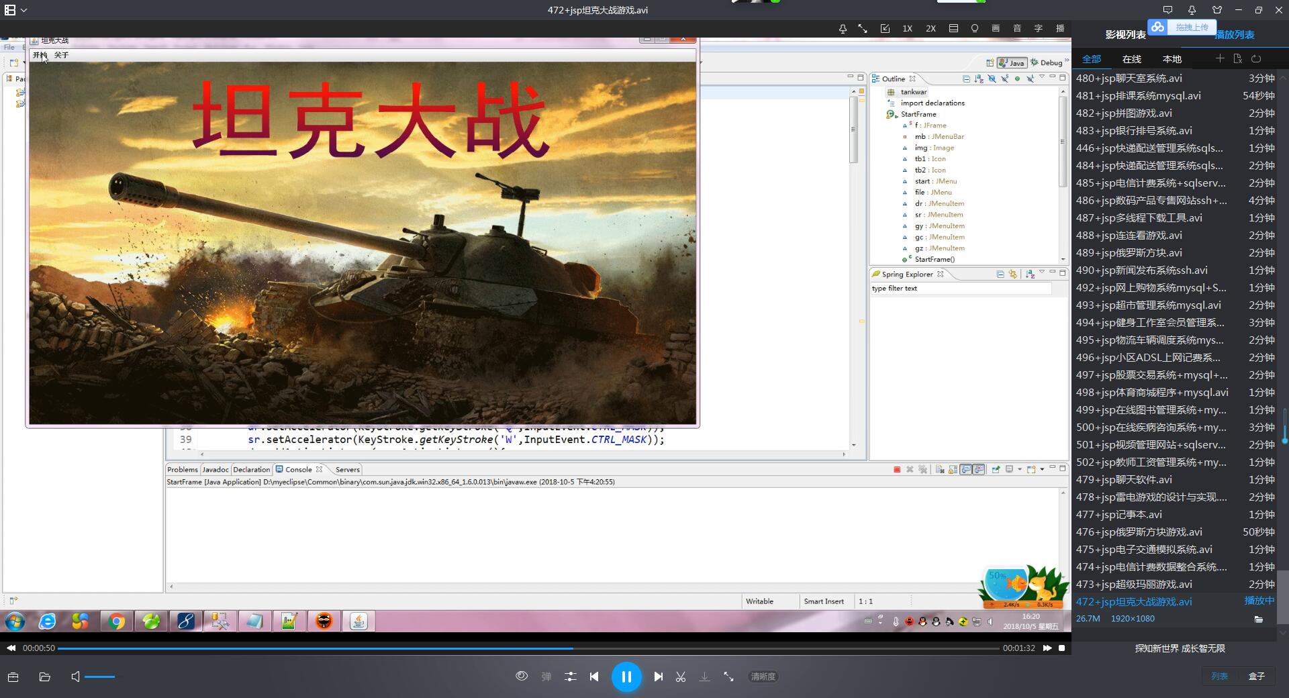Set playback speed to 1X
The width and height of the screenshot is (1289, 698).
click(x=907, y=28)
